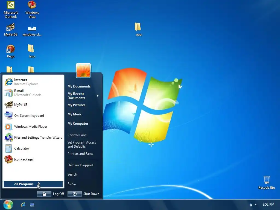
Task: Click the On-Screen Keyboard label
Action: (29, 116)
